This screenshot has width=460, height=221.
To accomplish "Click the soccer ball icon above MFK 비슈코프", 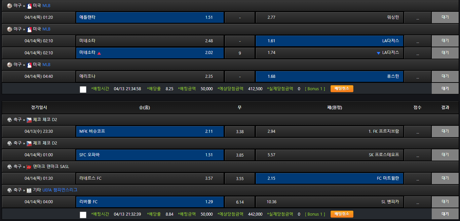I will point(9,120).
